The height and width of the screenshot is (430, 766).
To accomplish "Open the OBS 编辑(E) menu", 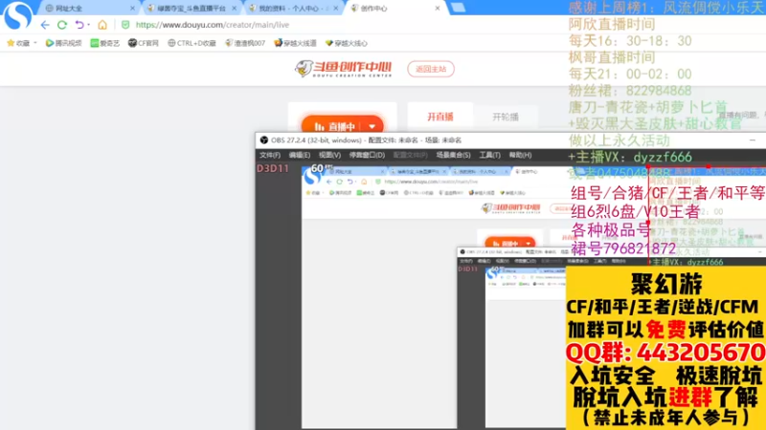I will (300, 155).
